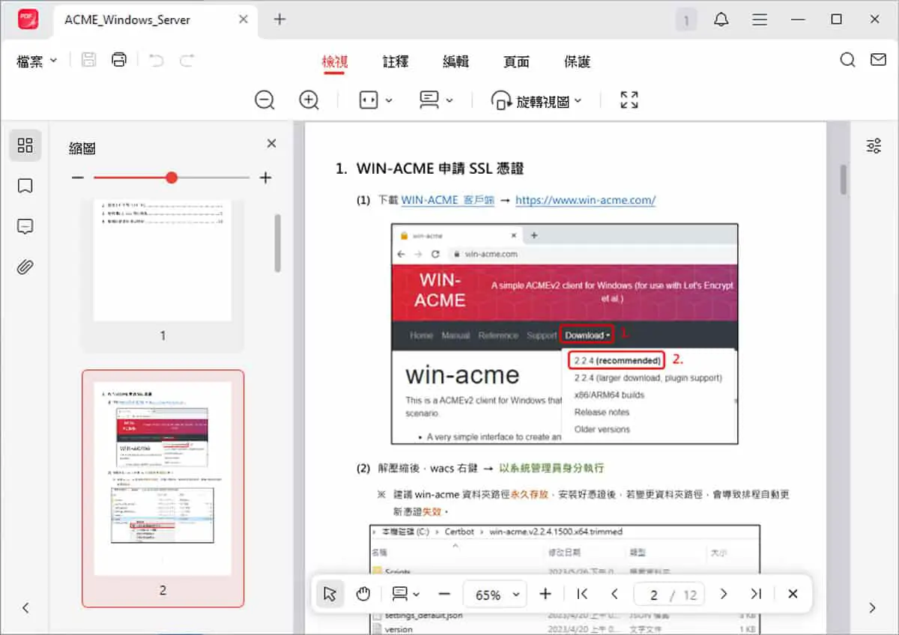Go to the last page

[x=755, y=595]
